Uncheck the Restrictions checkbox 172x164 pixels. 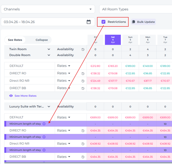coord(103,22)
